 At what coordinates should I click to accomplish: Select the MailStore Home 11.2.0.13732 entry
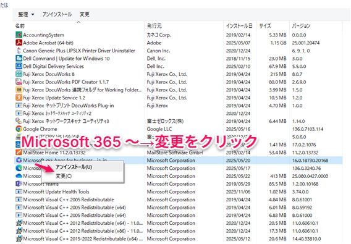tap(54, 153)
